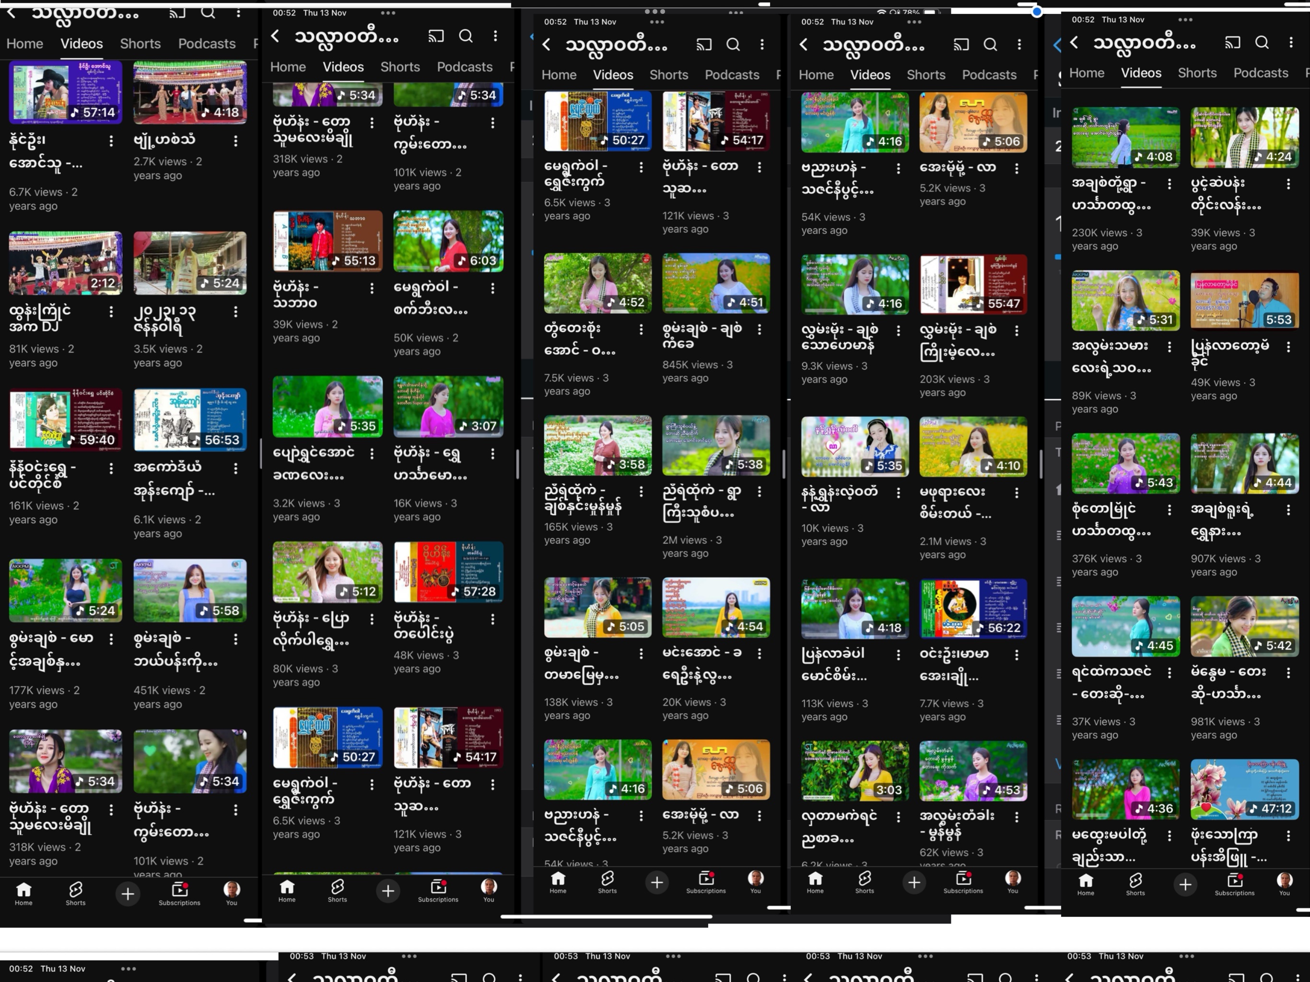
Task: Play the 47:12 pink flower thumbnail video
Action: [x=1244, y=789]
